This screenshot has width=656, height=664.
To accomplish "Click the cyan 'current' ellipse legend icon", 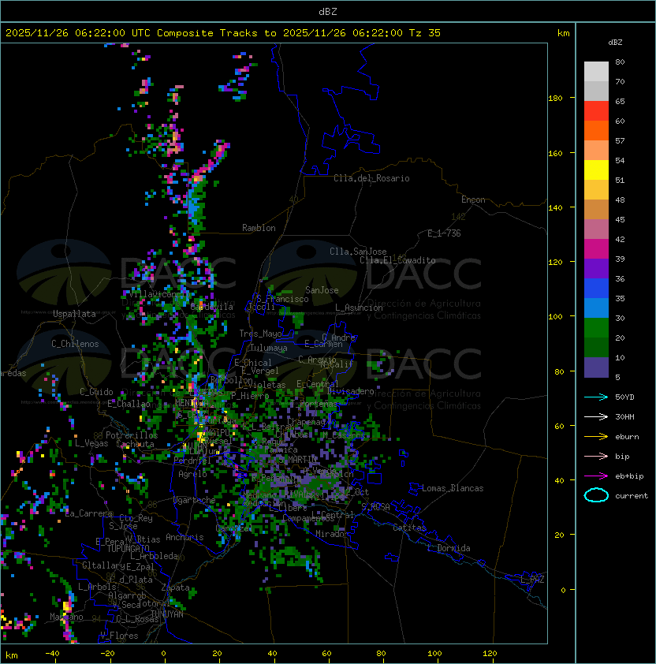I will coord(596,495).
